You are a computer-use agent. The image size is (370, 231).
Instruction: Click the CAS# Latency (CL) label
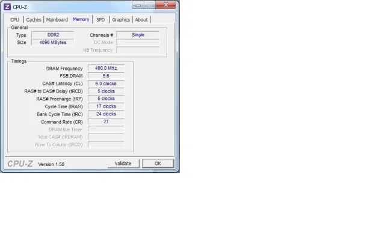[63, 84]
